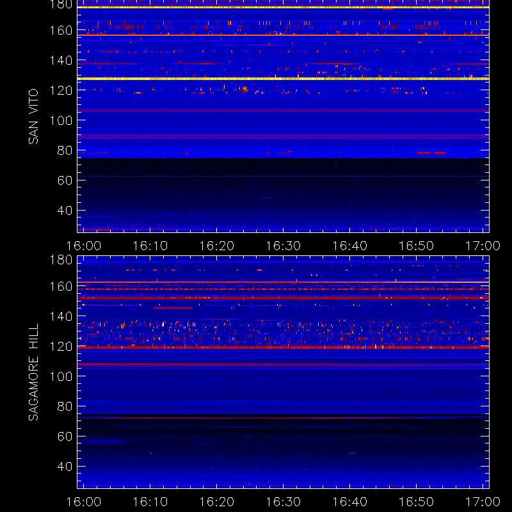Viewport: 512px width, 512px height.
Task: Click the 16:00 time label under Sagamore Hill plot
Action: point(84,502)
